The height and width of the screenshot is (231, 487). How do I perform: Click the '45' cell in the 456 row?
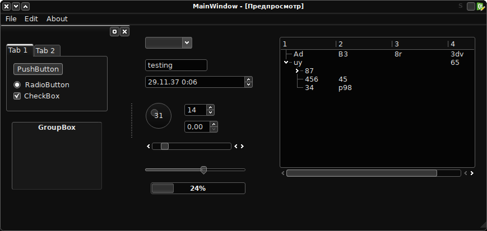343,79
